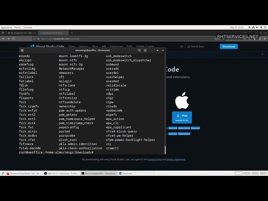The height and width of the screenshot is (201, 268).
Task: Click the shield tracking protection icon
Action: (34, 39)
